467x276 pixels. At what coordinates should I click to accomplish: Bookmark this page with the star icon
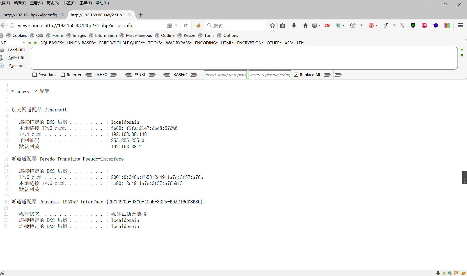[x=272, y=25]
